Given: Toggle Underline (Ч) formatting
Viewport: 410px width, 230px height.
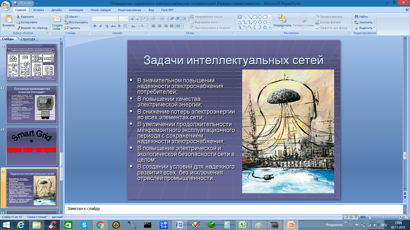Looking at the screenshot, I should pos(107,26).
